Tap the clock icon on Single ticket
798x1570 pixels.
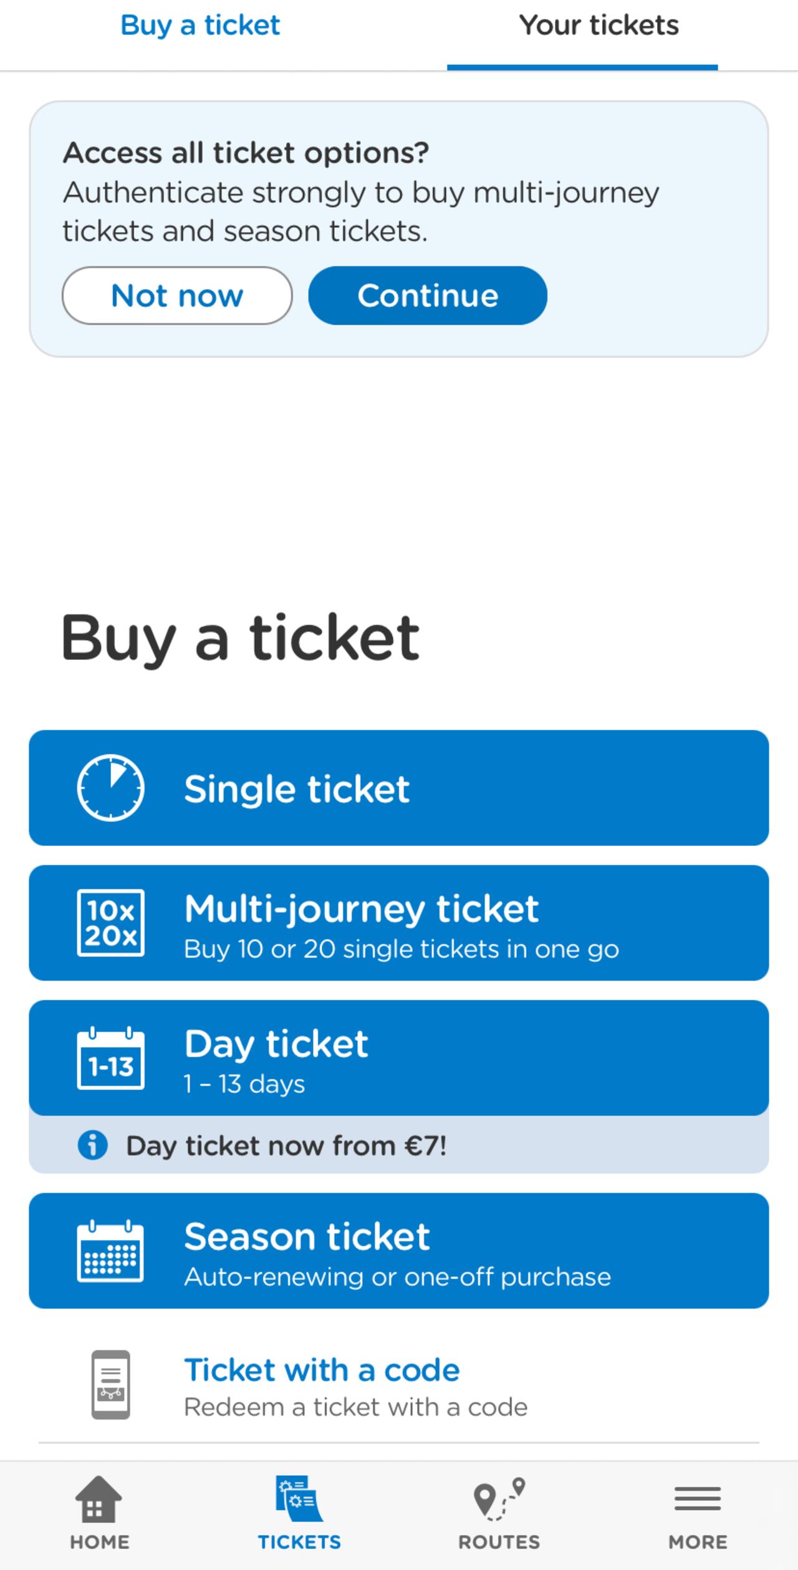coord(111,788)
